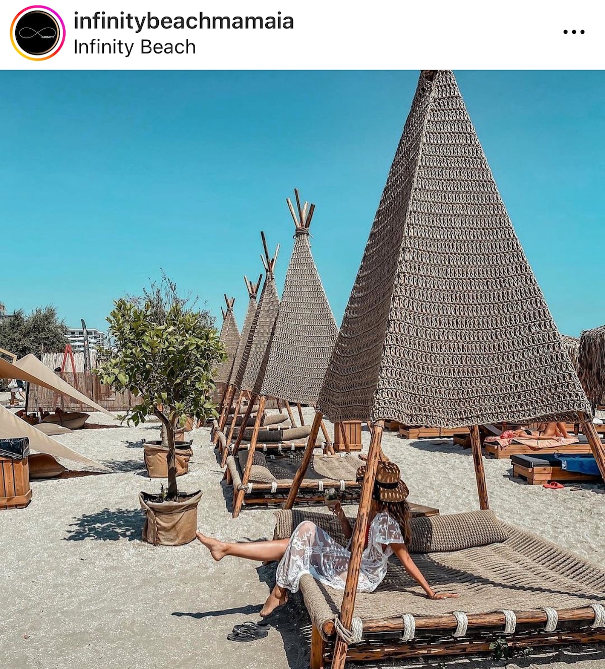Tap the wooden trash bin crate

click(14, 474)
